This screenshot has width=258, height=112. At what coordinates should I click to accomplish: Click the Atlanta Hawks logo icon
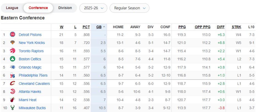[13, 92]
